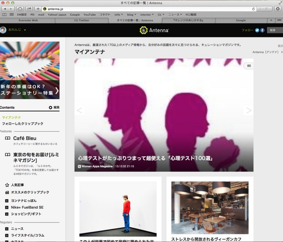The height and width of the screenshot is (242, 283).
Task: Open the Share button in toolbar
Action: [29, 8]
